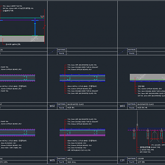Click the SIGN WALL place text for W05
This screenshot has height=165, width=165.
click(72, 162)
